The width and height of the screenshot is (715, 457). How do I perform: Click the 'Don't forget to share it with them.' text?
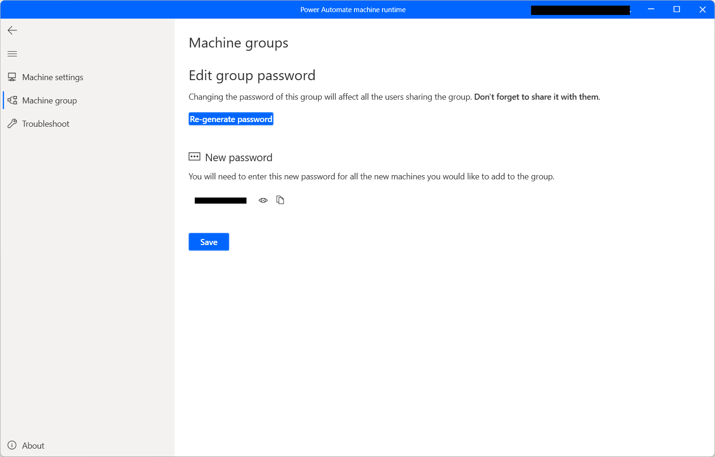point(537,97)
